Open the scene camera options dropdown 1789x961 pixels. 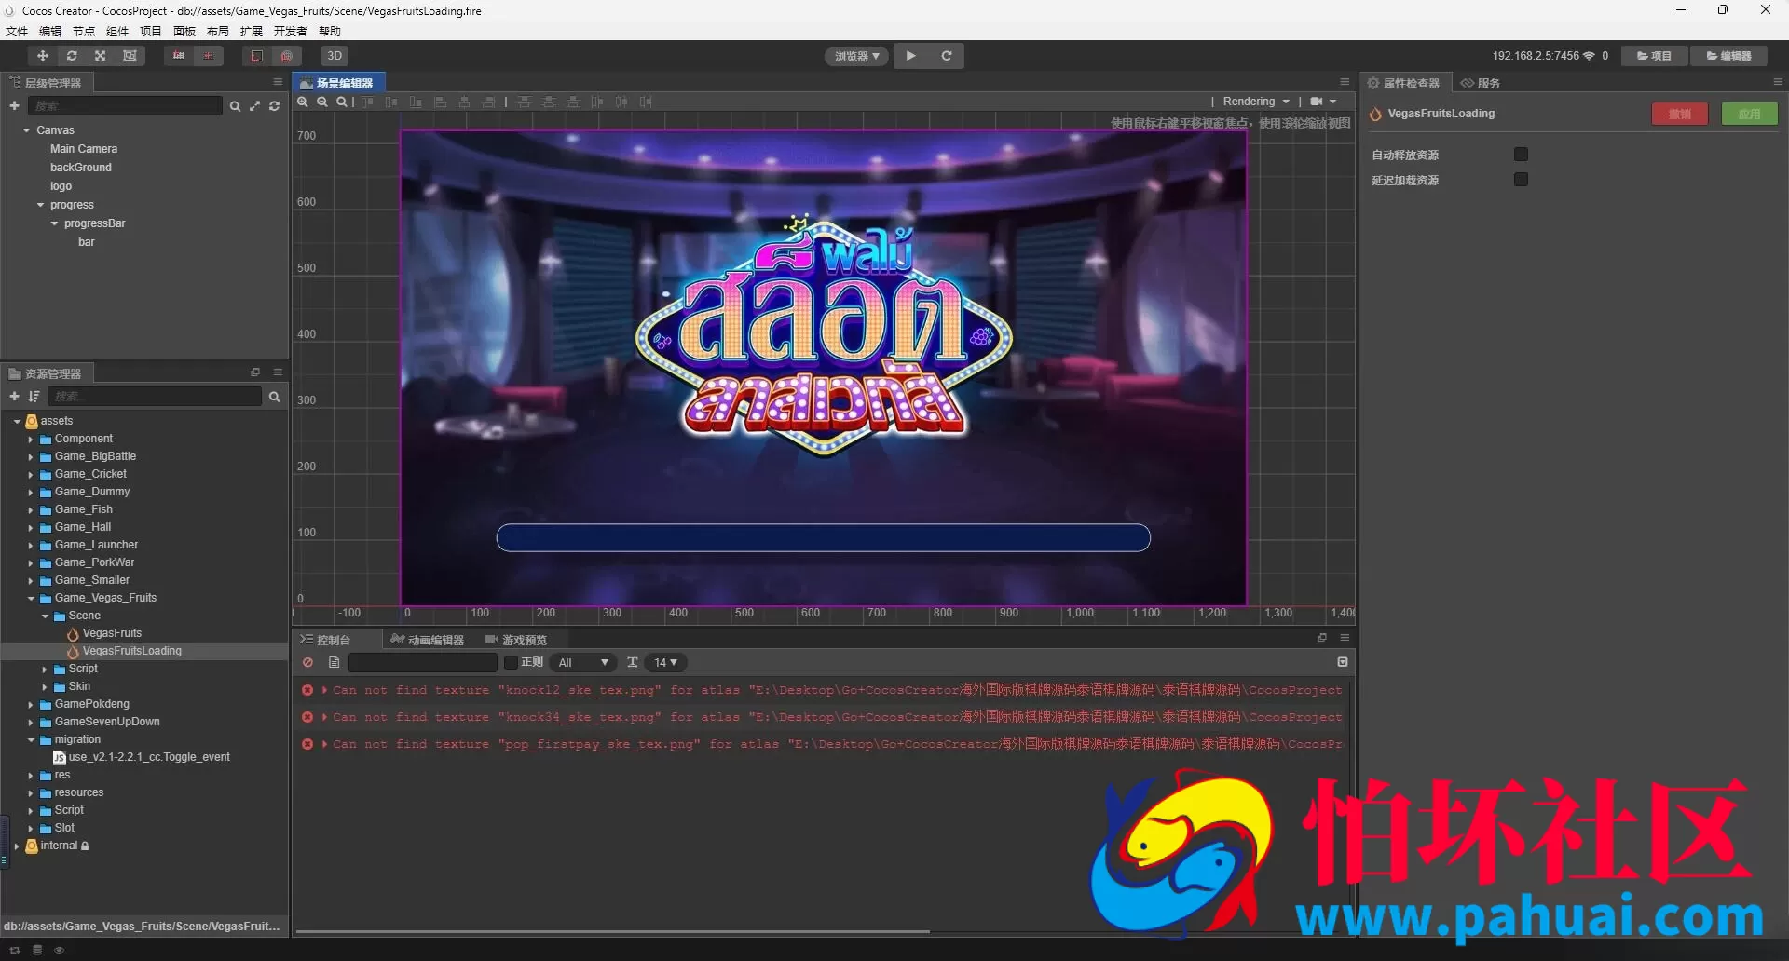click(1323, 102)
